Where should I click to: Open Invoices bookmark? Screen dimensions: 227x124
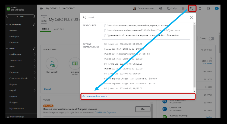tap(13, 31)
